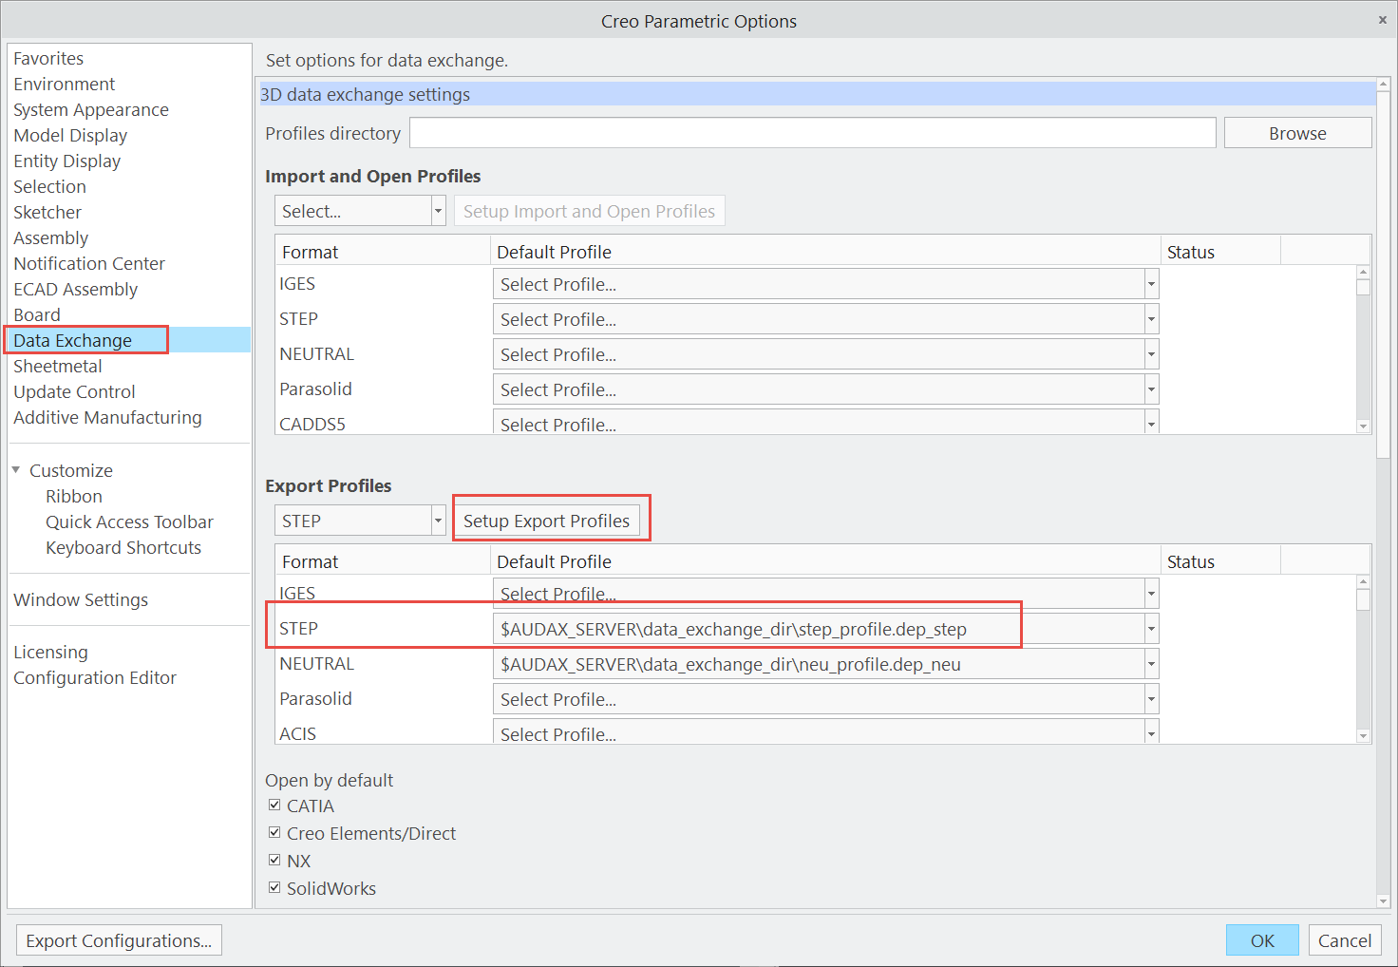Image resolution: width=1398 pixels, height=967 pixels.
Task: Open the Parasolid export profile dropdown
Action: point(1149,698)
